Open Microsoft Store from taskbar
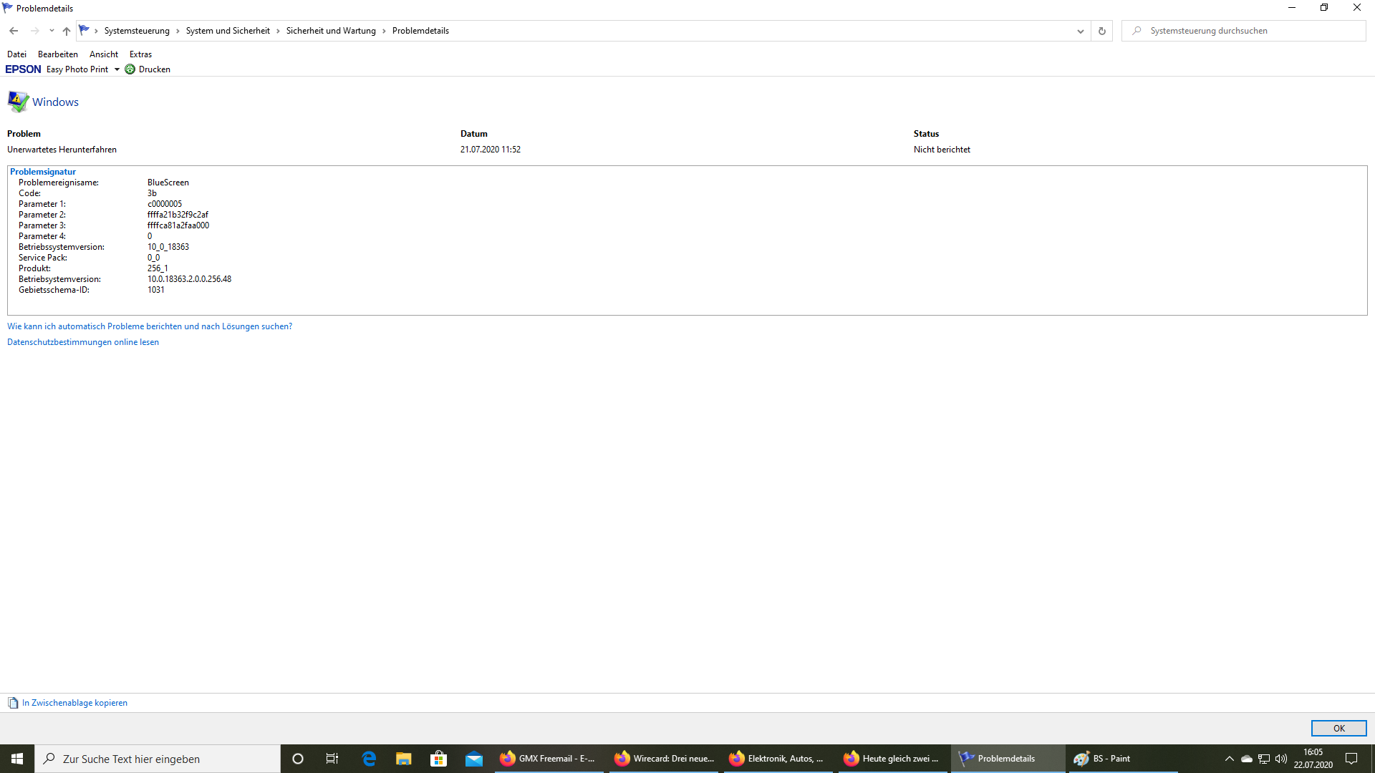 click(x=438, y=759)
